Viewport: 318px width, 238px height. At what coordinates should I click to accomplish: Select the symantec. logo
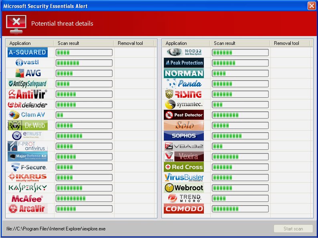184,105
